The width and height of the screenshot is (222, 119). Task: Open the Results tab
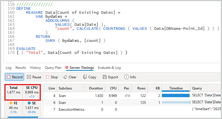point(21,68)
